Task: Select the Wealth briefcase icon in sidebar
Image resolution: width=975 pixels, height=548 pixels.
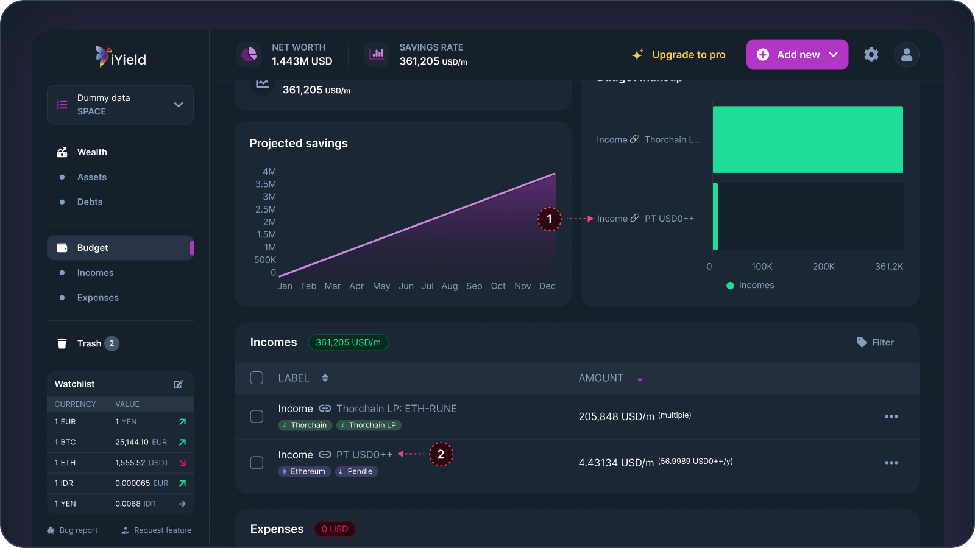Action: pyautogui.click(x=62, y=152)
